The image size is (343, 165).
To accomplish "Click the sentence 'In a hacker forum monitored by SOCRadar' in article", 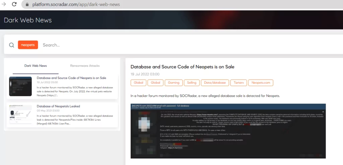I will pyautogui.click(x=205, y=96).
